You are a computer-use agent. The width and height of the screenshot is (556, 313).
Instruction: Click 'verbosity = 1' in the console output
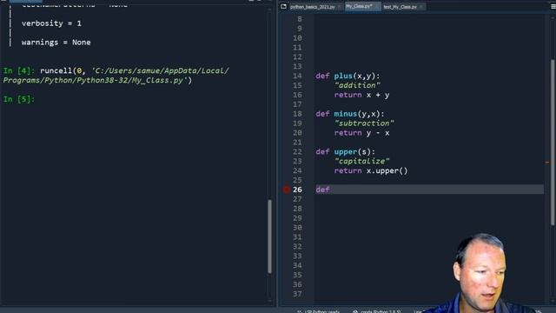[51, 23]
